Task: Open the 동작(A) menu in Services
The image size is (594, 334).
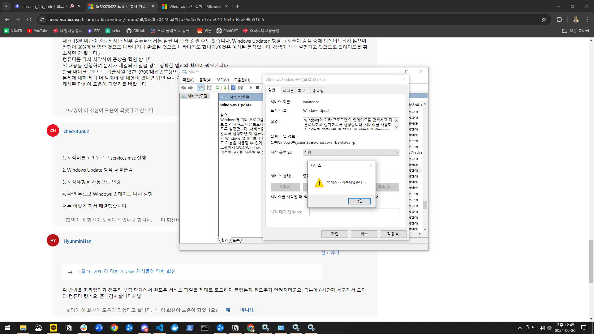Action: coord(205,80)
